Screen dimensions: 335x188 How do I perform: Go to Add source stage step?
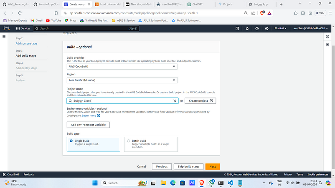[x=26, y=43]
